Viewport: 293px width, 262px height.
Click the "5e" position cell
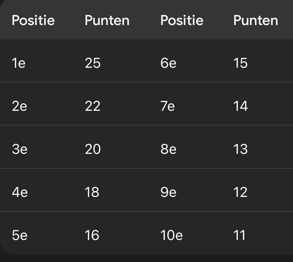point(19,235)
